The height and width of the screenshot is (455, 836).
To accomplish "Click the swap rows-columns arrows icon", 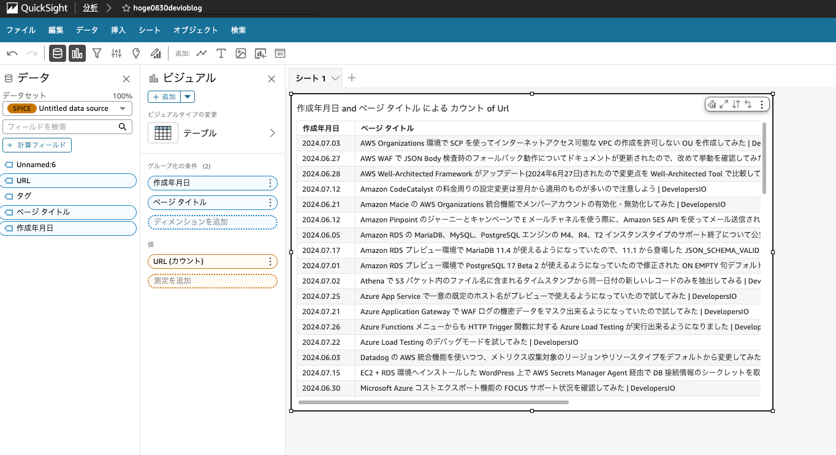I will tap(748, 104).
